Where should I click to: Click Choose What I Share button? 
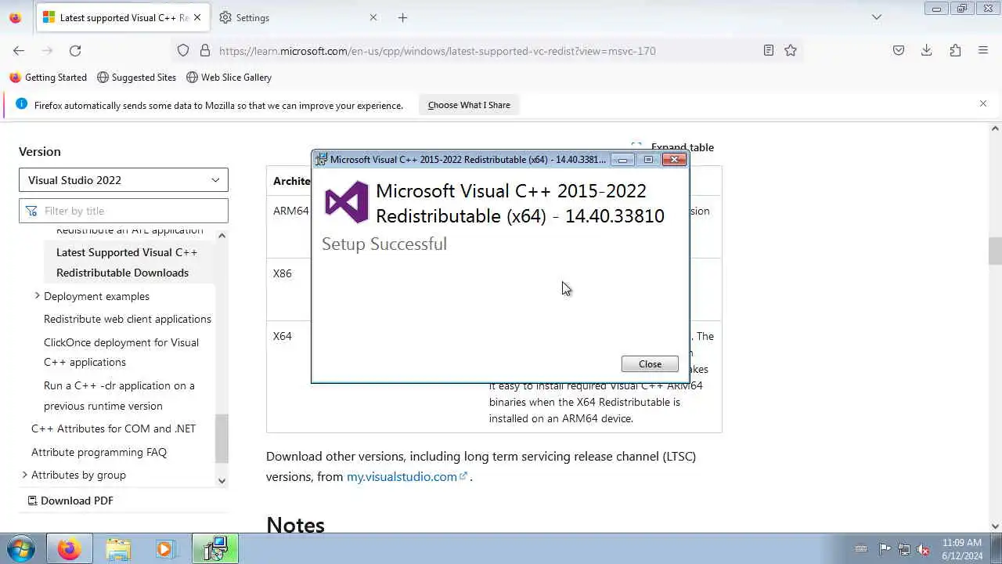pyautogui.click(x=469, y=105)
